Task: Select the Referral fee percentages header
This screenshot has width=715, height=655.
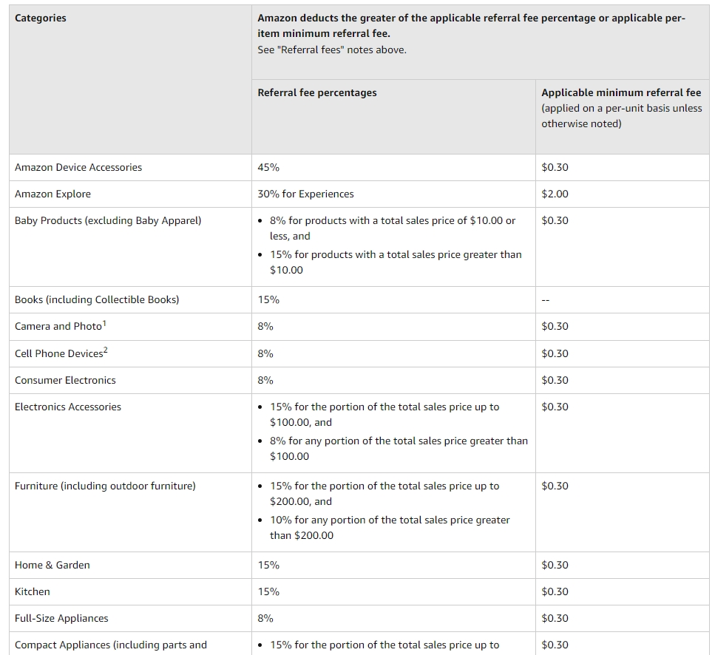Action: [x=317, y=92]
